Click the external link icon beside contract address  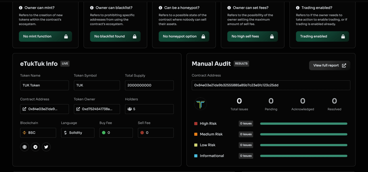click(x=24, y=109)
